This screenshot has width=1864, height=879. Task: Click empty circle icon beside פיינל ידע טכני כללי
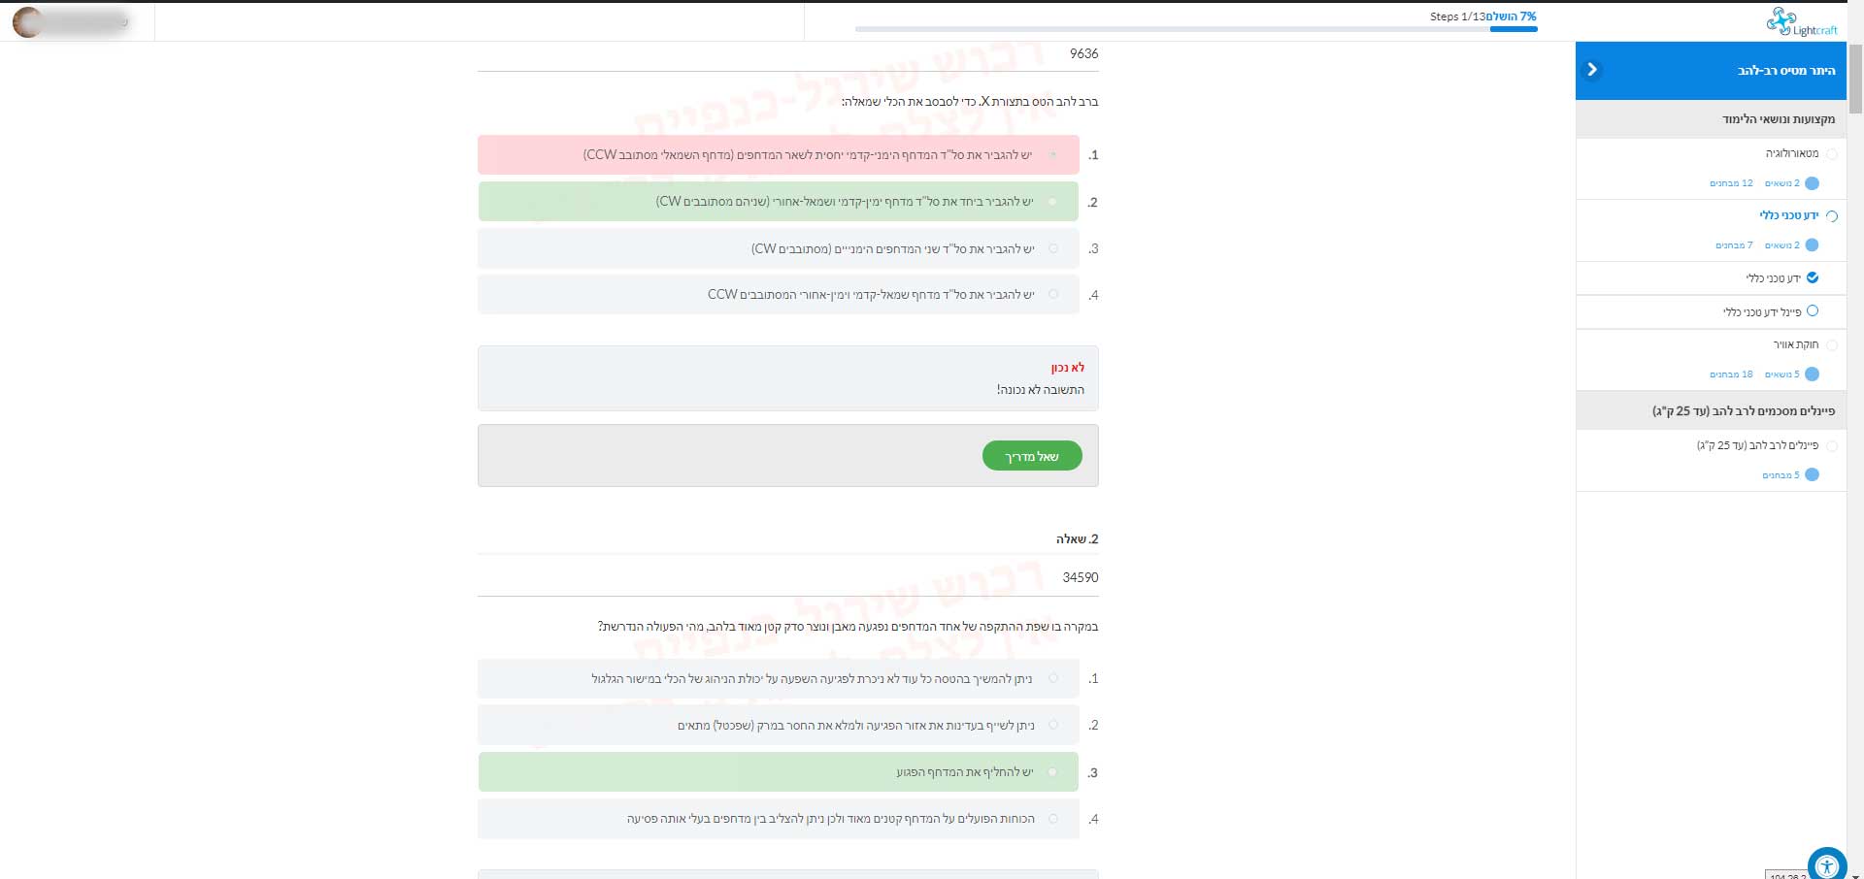pos(1813,311)
